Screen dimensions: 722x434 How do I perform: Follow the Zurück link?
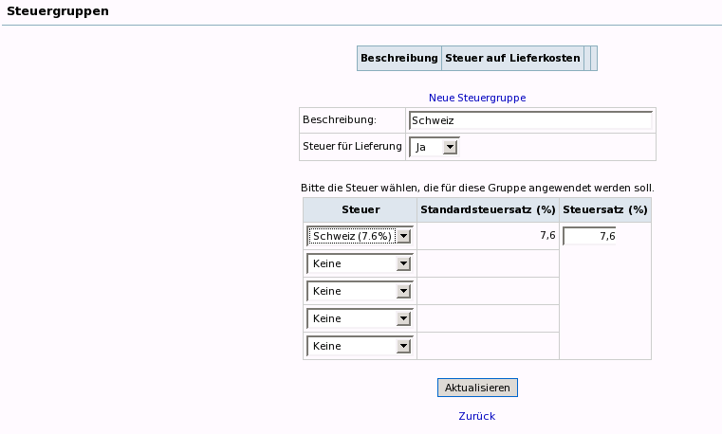pos(476,416)
